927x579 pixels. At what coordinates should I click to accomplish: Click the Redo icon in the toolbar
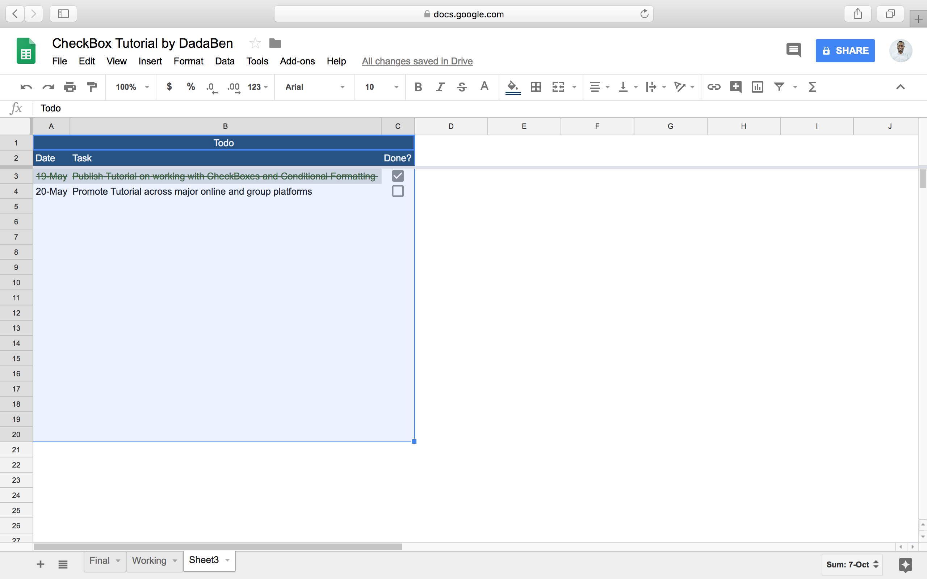(48, 87)
